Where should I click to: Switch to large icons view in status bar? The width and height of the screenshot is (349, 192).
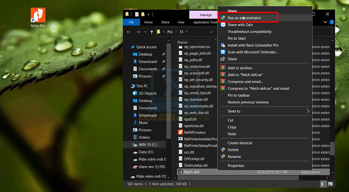[331, 184]
